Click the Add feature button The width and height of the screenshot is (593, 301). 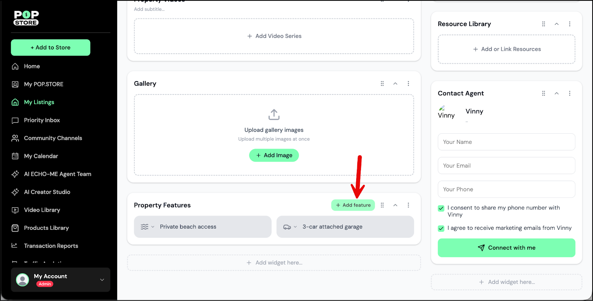pos(353,205)
